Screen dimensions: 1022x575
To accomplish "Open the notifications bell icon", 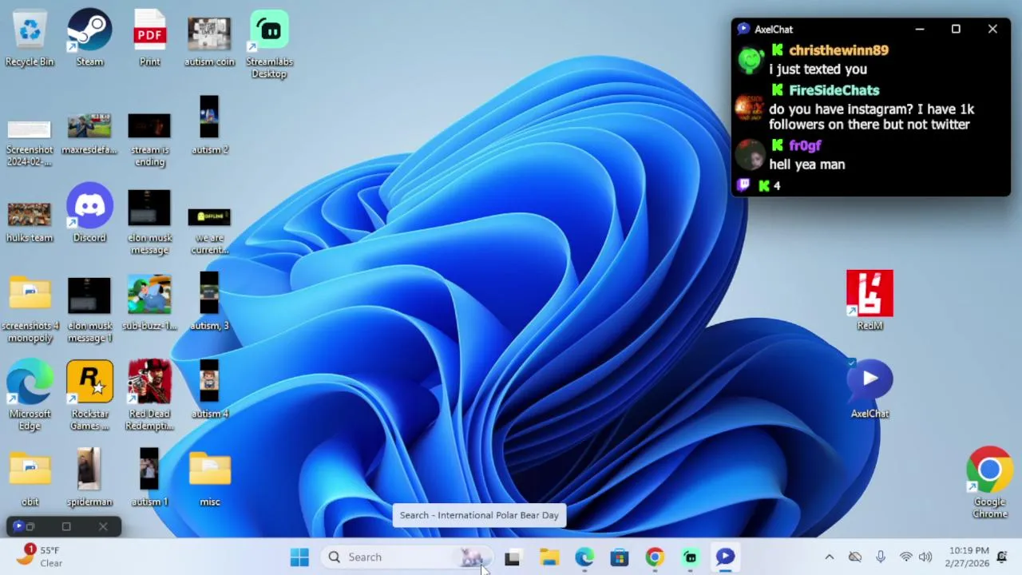I will pos(1002,557).
